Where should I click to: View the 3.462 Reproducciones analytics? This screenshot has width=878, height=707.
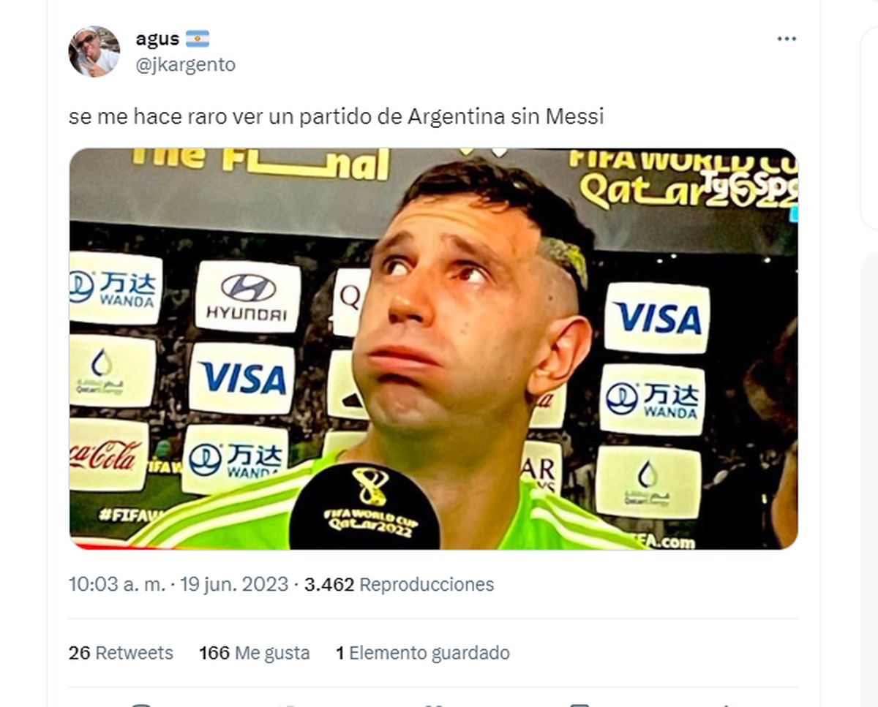coord(399,585)
